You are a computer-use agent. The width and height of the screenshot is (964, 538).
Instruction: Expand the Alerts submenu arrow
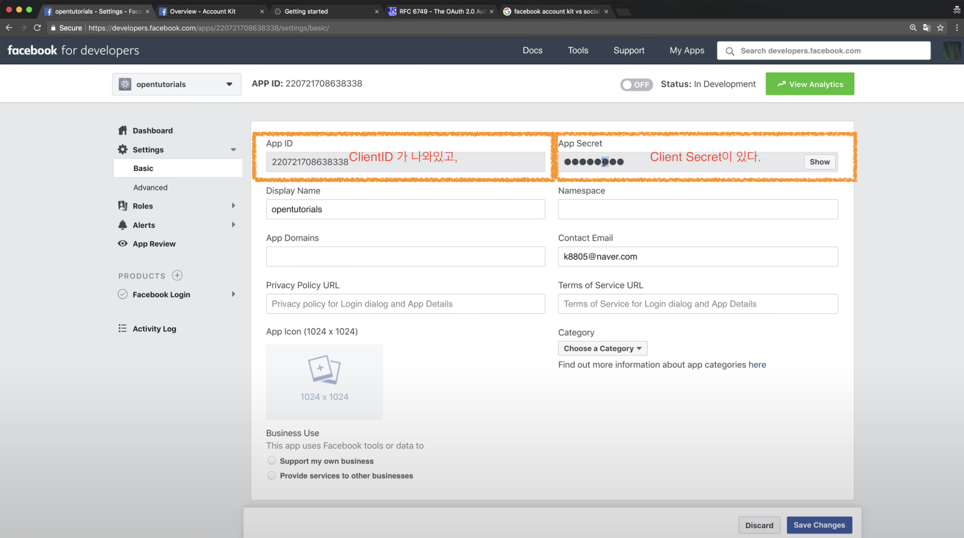tap(233, 225)
